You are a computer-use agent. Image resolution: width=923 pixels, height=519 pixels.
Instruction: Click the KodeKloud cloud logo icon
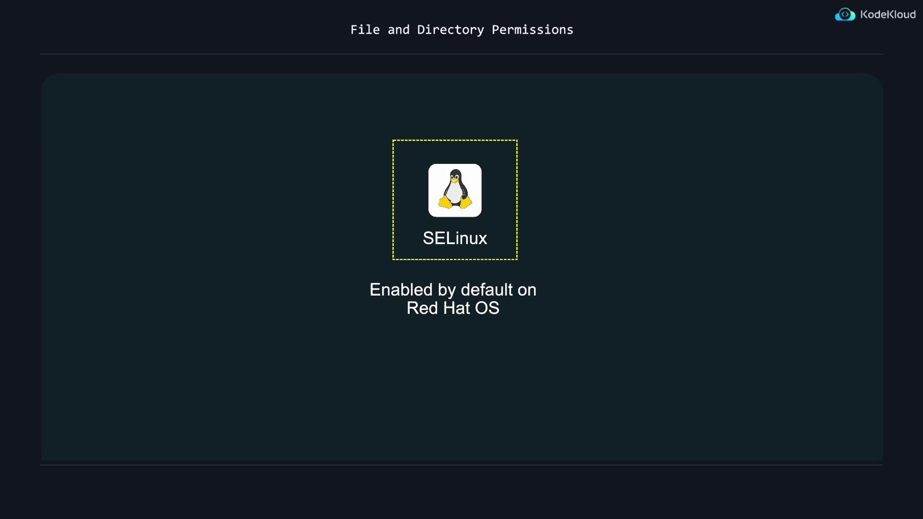tap(845, 14)
